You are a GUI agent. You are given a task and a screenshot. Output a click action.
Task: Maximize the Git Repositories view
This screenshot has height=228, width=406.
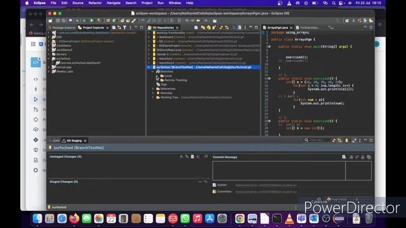click(x=256, y=28)
